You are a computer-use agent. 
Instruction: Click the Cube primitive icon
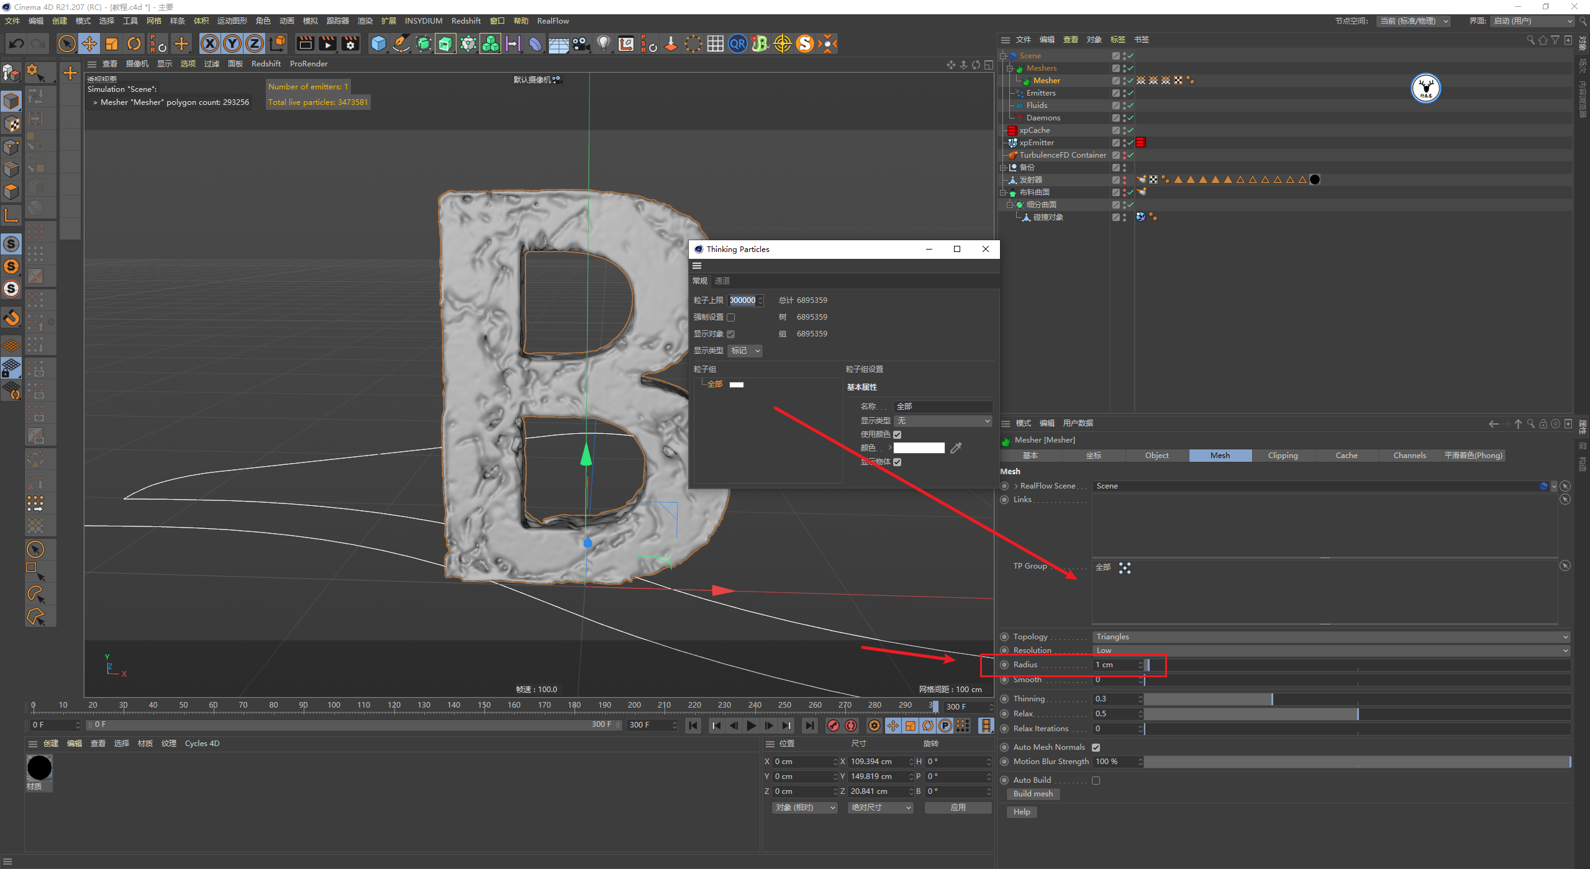click(378, 43)
